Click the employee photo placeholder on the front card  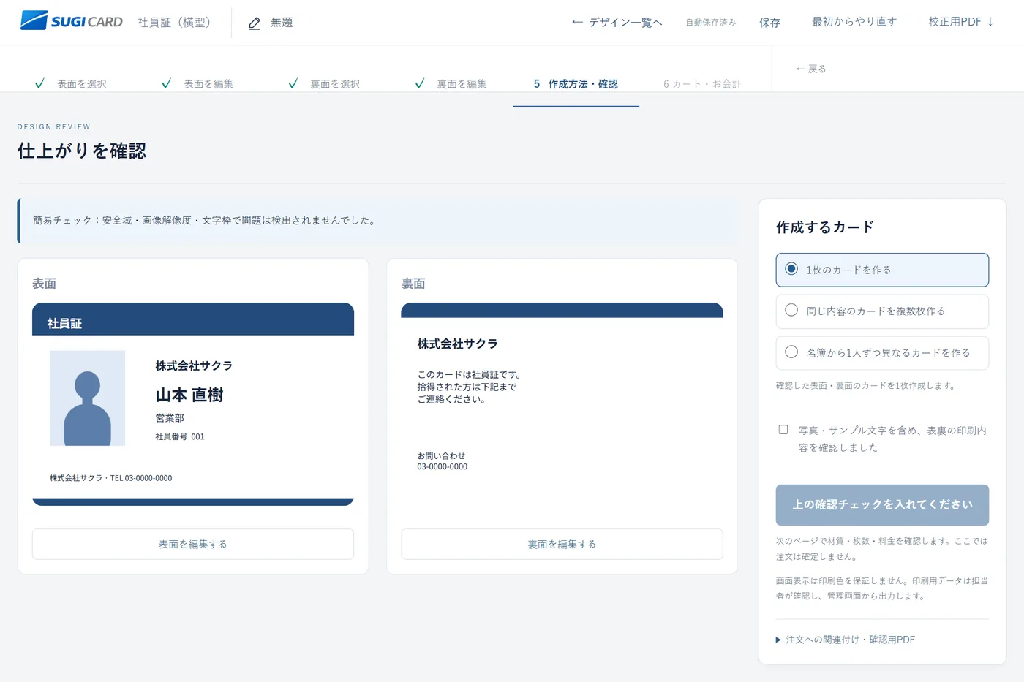pyautogui.click(x=87, y=398)
